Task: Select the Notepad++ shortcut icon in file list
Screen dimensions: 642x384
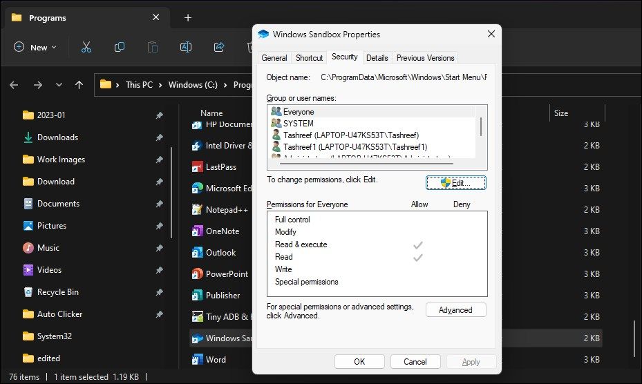Action: coord(198,209)
